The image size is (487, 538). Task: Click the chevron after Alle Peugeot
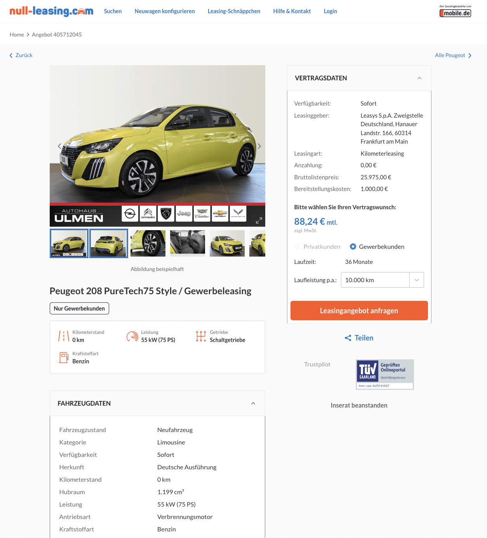coord(470,56)
